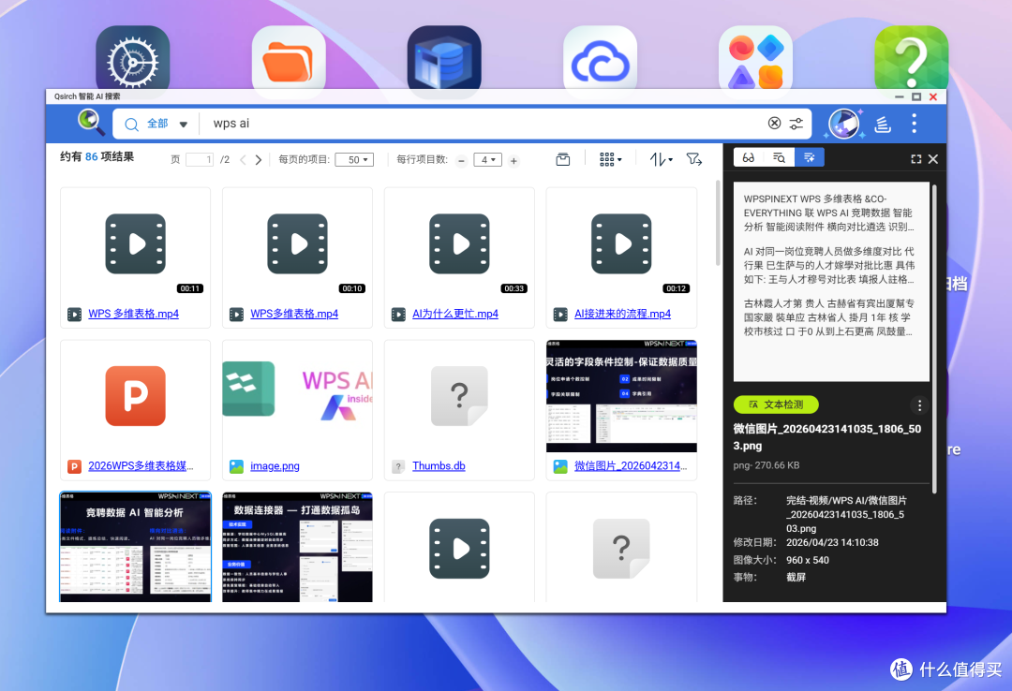Expand preview panel to fullscreen
The width and height of the screenshot is (1012, 691).
(915, 159)
